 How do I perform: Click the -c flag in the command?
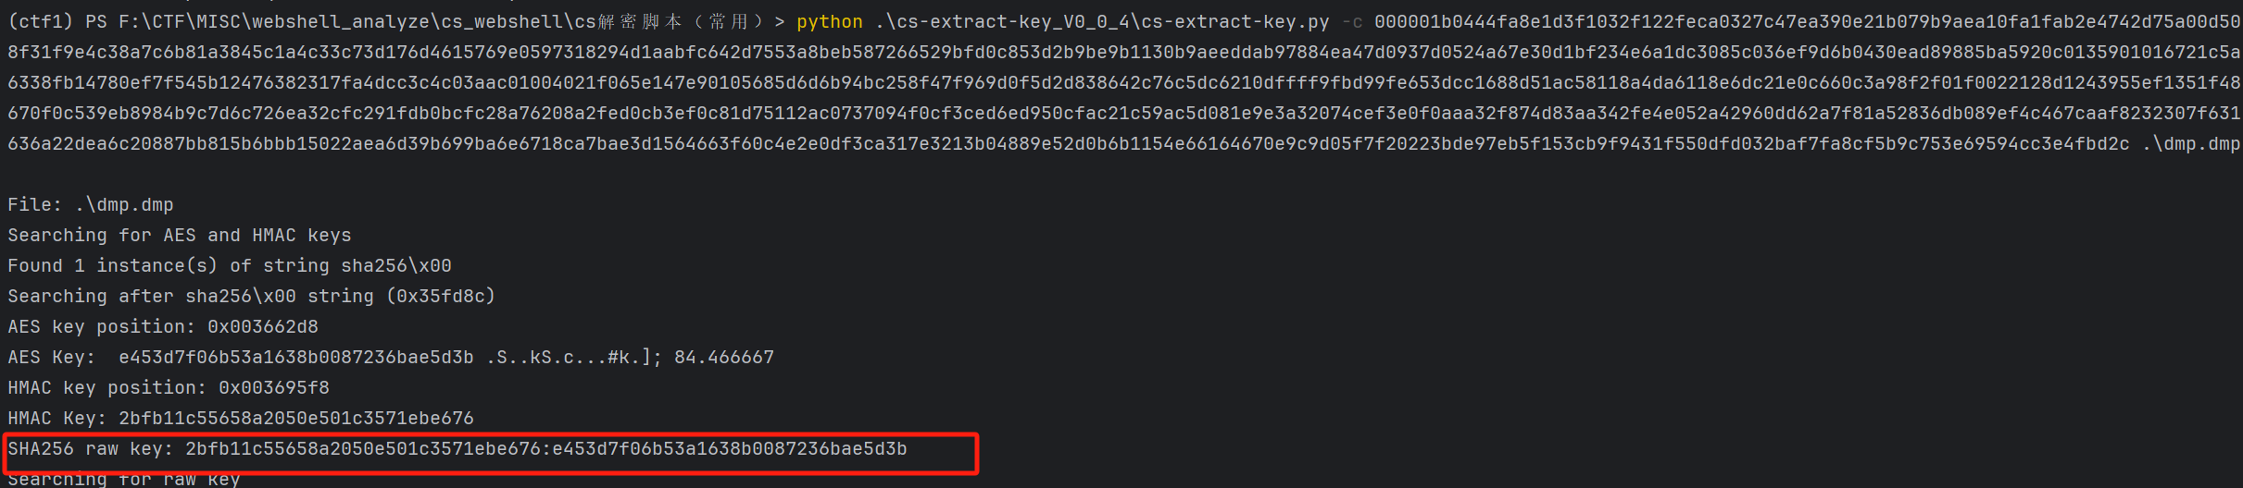pos(1351,21)
